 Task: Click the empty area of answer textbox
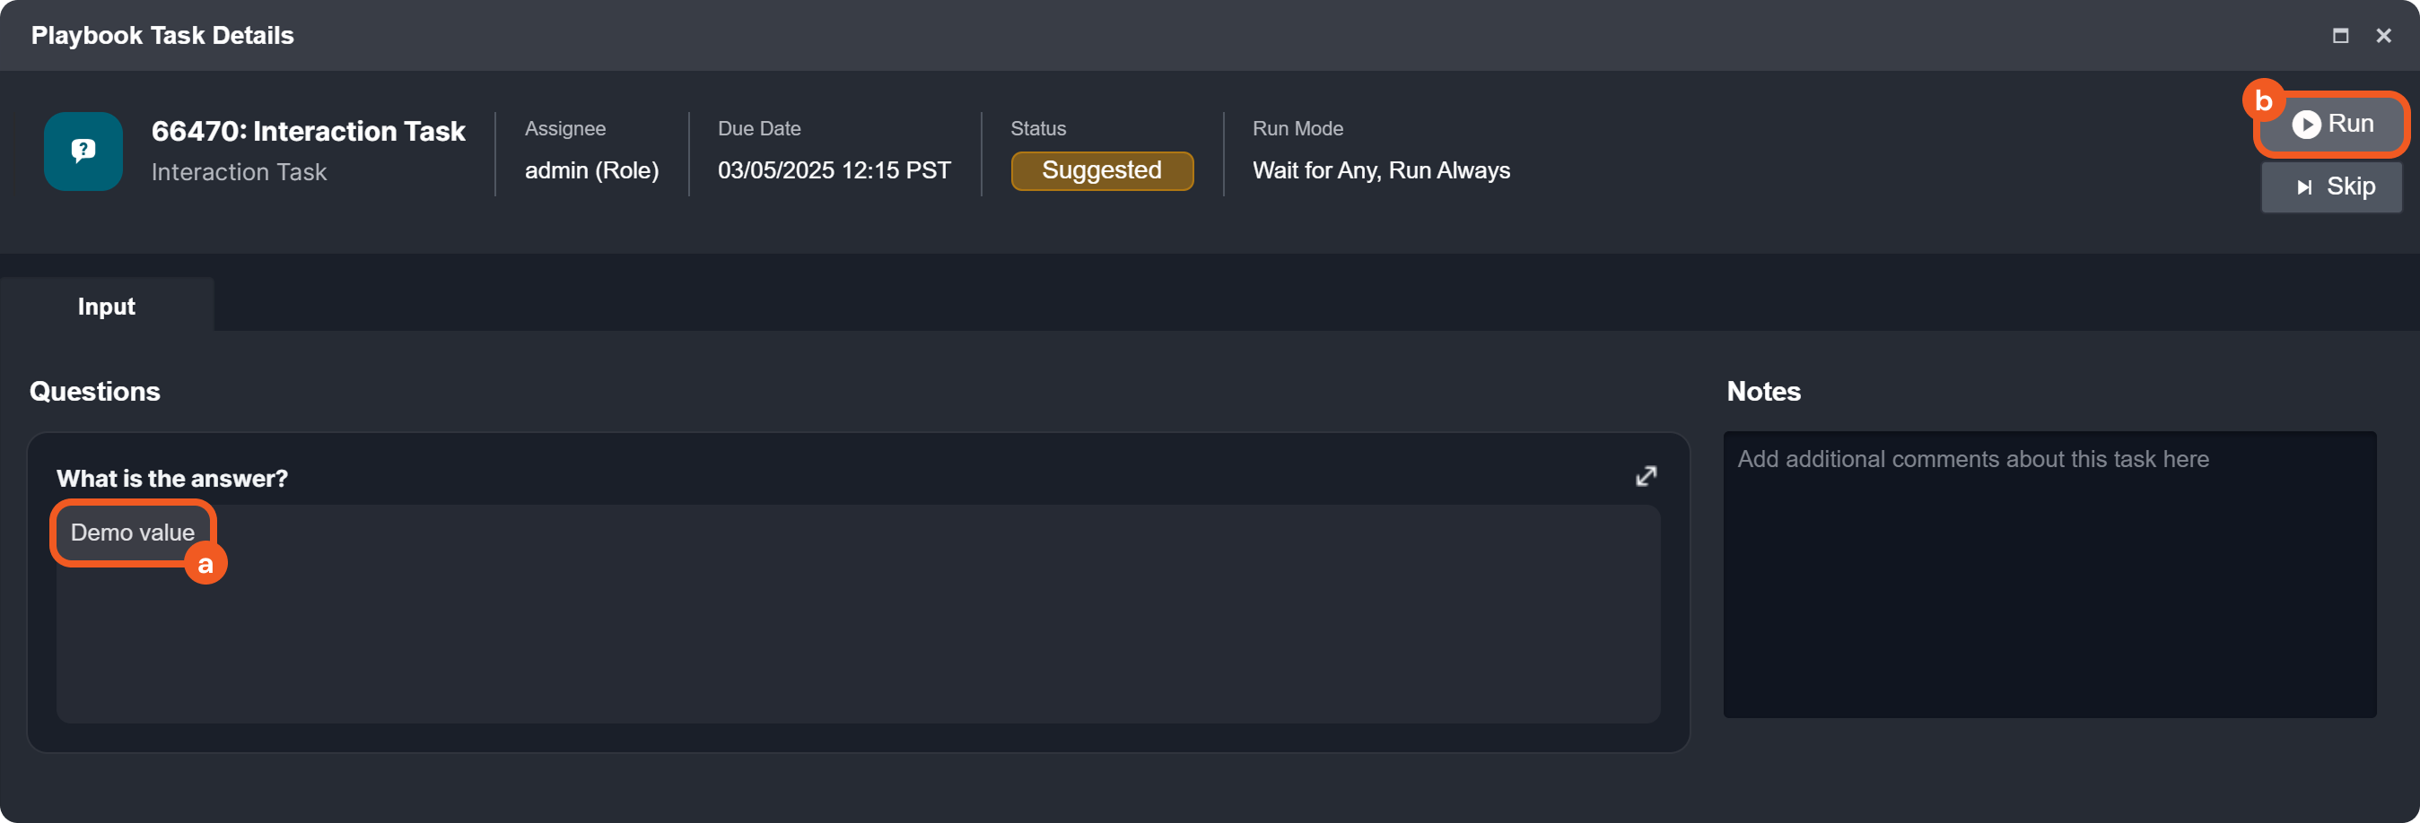(845, 638)
